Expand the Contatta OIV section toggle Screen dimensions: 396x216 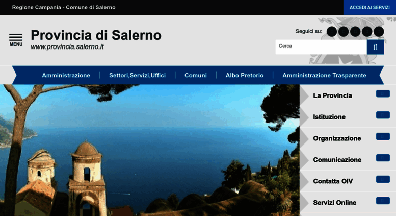[383, 179]
